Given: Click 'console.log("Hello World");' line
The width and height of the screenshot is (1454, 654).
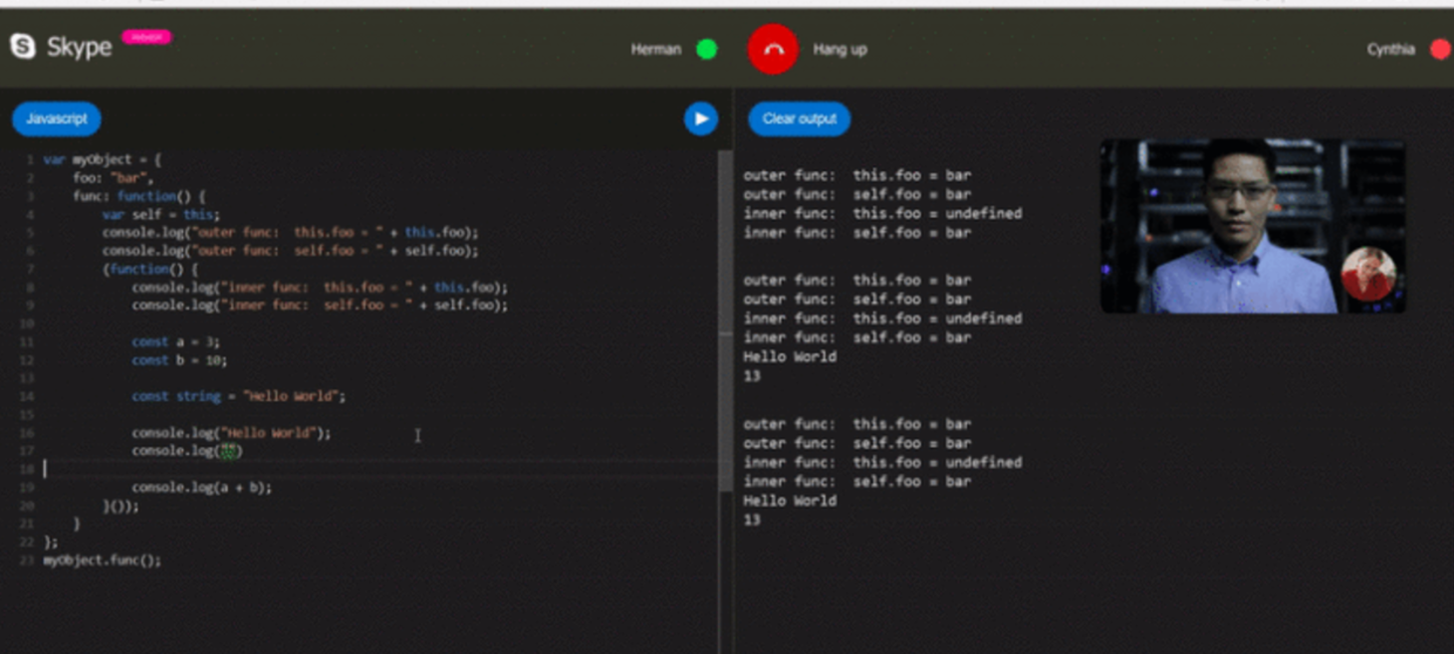Looking at the screenshot, I should click(231, 433).
